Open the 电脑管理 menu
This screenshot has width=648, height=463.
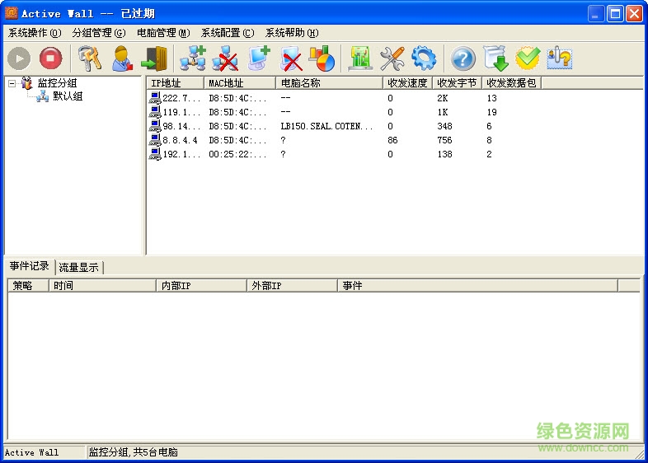(163, 33)
